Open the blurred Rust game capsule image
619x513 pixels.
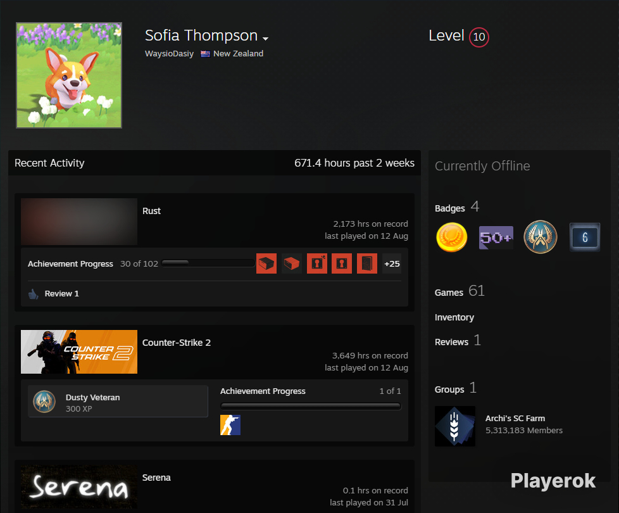79,222
